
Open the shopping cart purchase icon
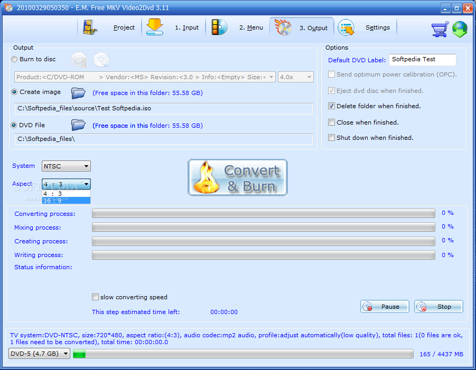[x=440, y=29]
